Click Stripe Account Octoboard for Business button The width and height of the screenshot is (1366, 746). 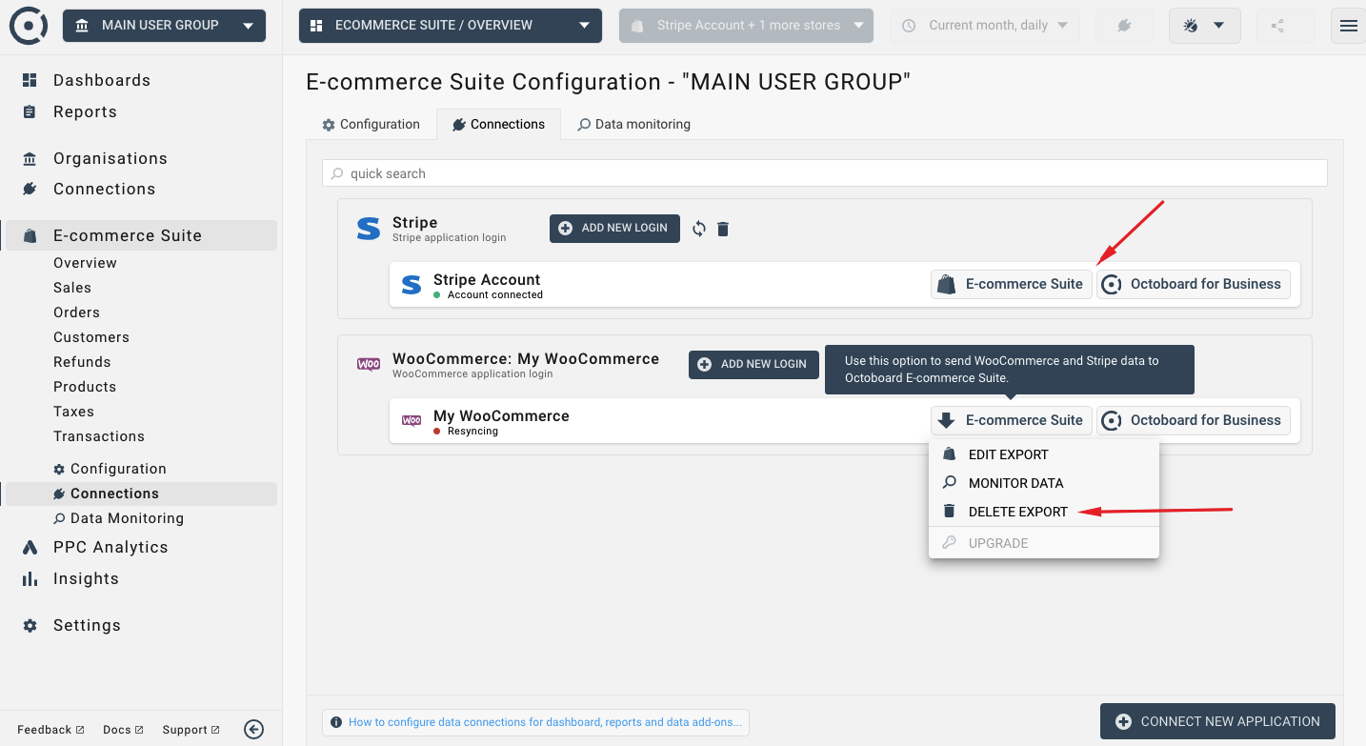coord(1194,284)
